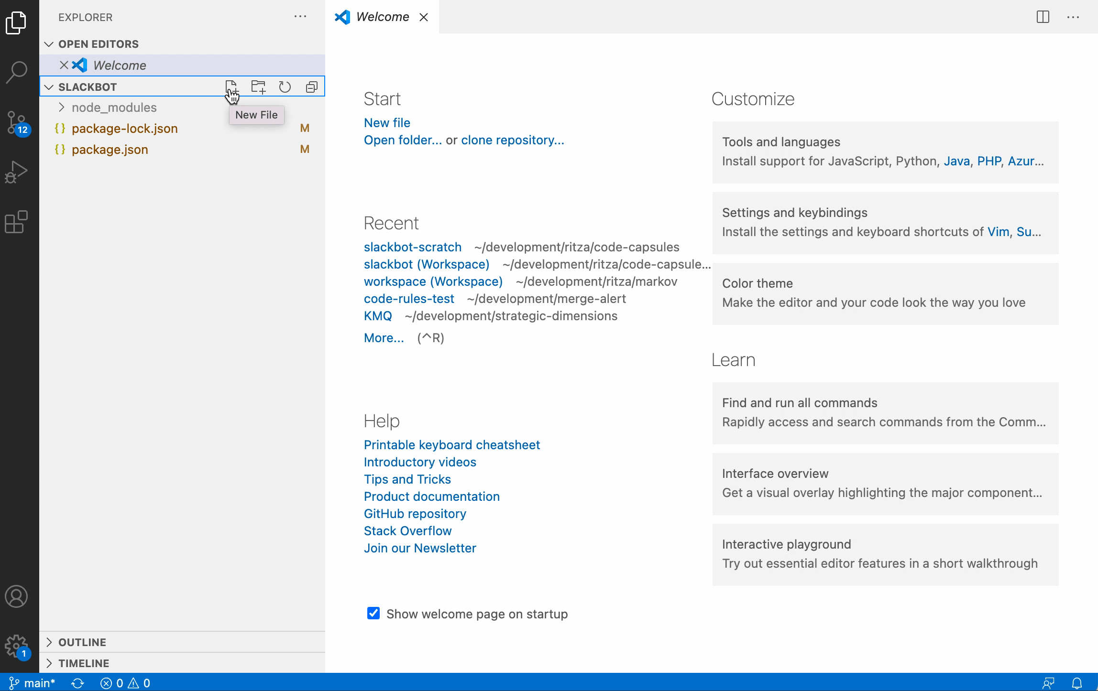Open the Accounts icon in the activity bar
The width and height of the screenshot is (1098, 691).
click(17, 597)
